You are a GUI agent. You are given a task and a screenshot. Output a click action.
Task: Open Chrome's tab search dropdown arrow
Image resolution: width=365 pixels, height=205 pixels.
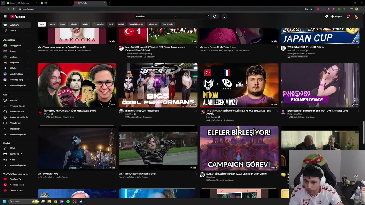[3, 3]
